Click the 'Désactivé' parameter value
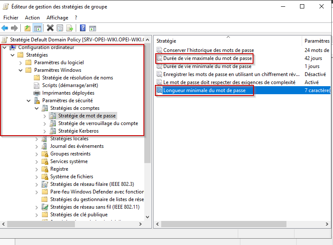 [315, 74]
